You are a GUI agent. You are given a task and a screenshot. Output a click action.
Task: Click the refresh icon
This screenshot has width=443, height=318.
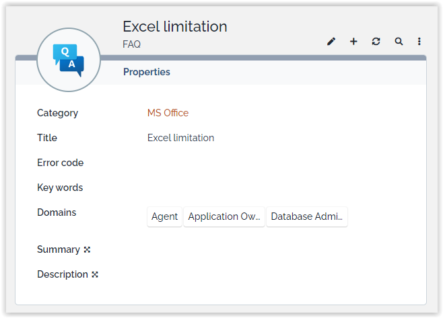[x=376, y=42]
